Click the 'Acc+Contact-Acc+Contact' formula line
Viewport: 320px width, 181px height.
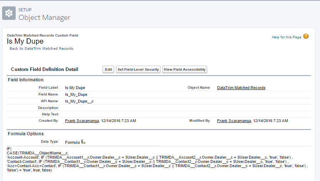click(x=157, y=166)
